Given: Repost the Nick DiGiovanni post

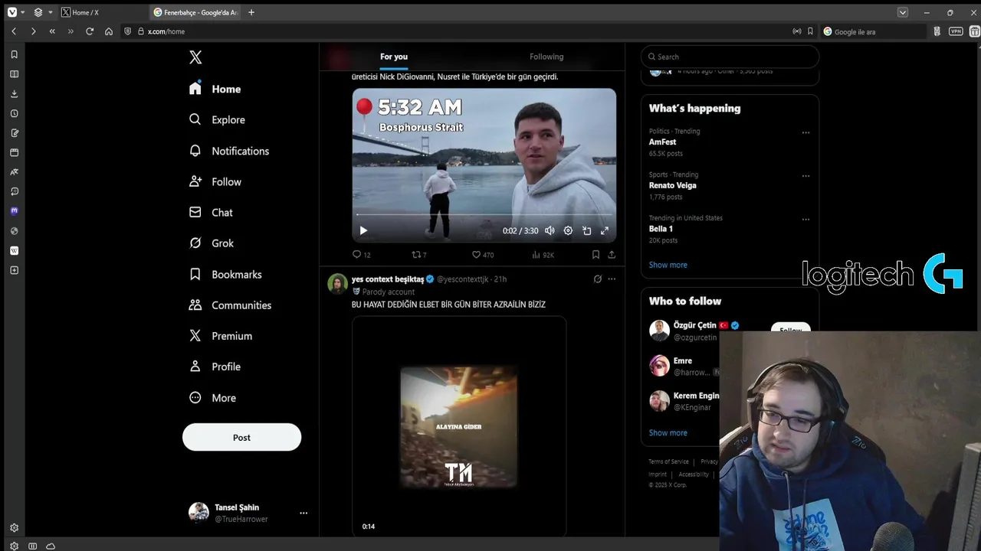Looking at the screenshot, I should pyautogui.click(x=418, y=255).
